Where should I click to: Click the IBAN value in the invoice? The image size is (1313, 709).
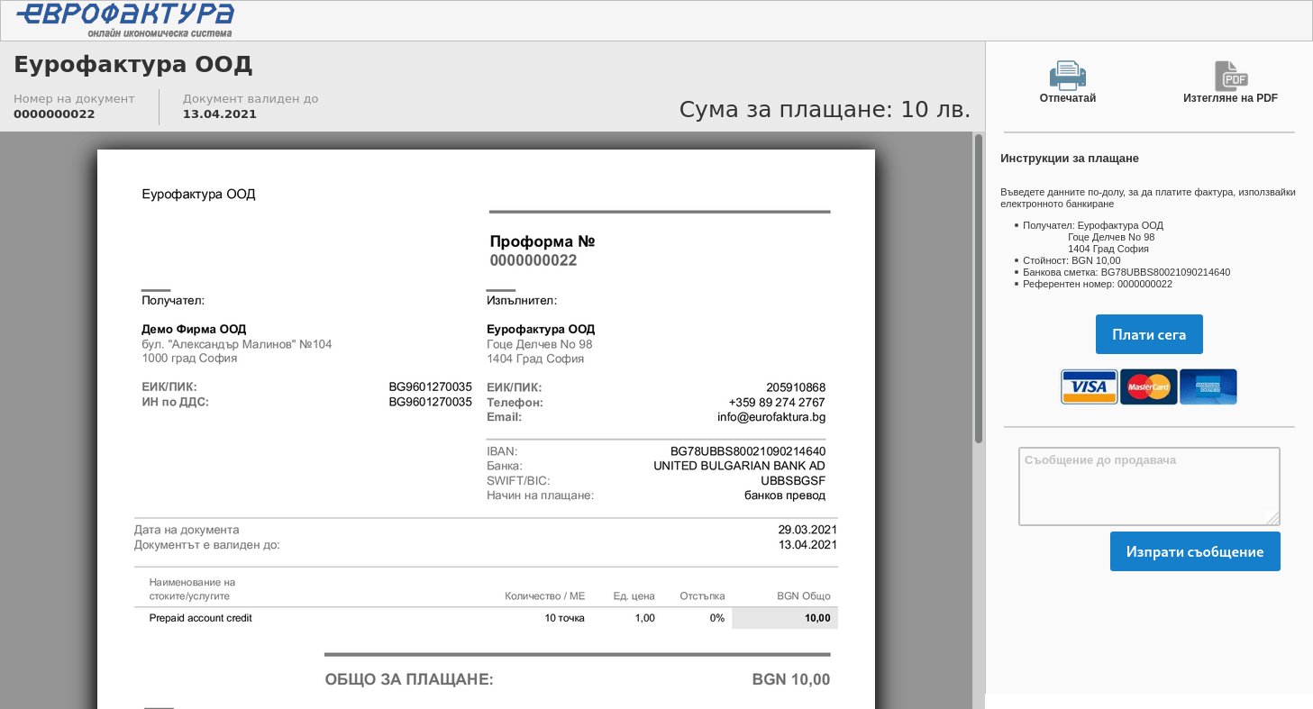pyautogui.click(x=747, y=451)
